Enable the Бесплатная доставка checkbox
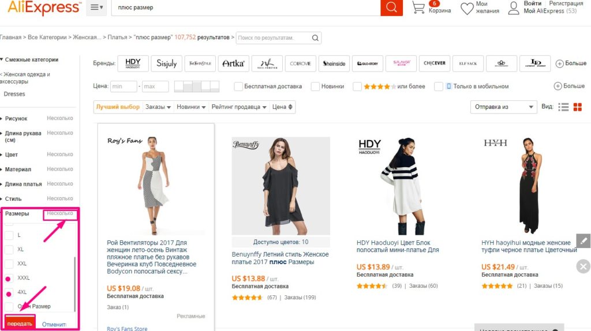This screenshot has width=591, height=331. pyautogui.click(x=238, y=86)
